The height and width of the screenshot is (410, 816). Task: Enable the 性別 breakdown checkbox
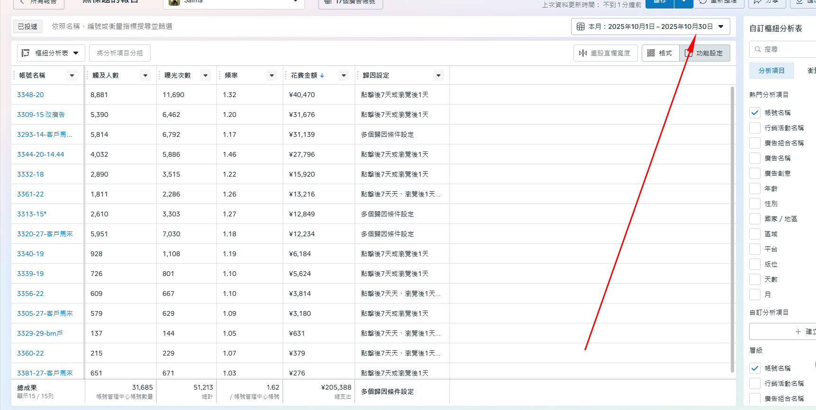point(755,204)
